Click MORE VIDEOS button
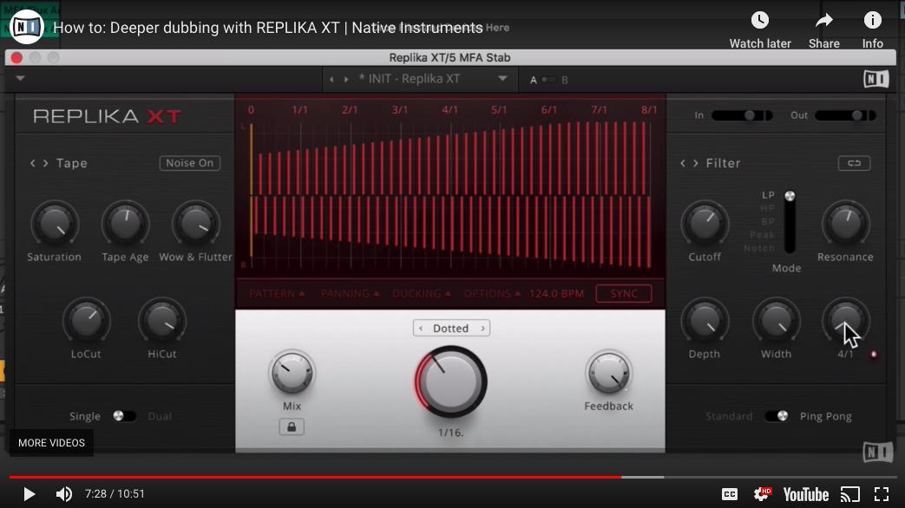Screen dimensions: 905x508 [x=51, y=443]
